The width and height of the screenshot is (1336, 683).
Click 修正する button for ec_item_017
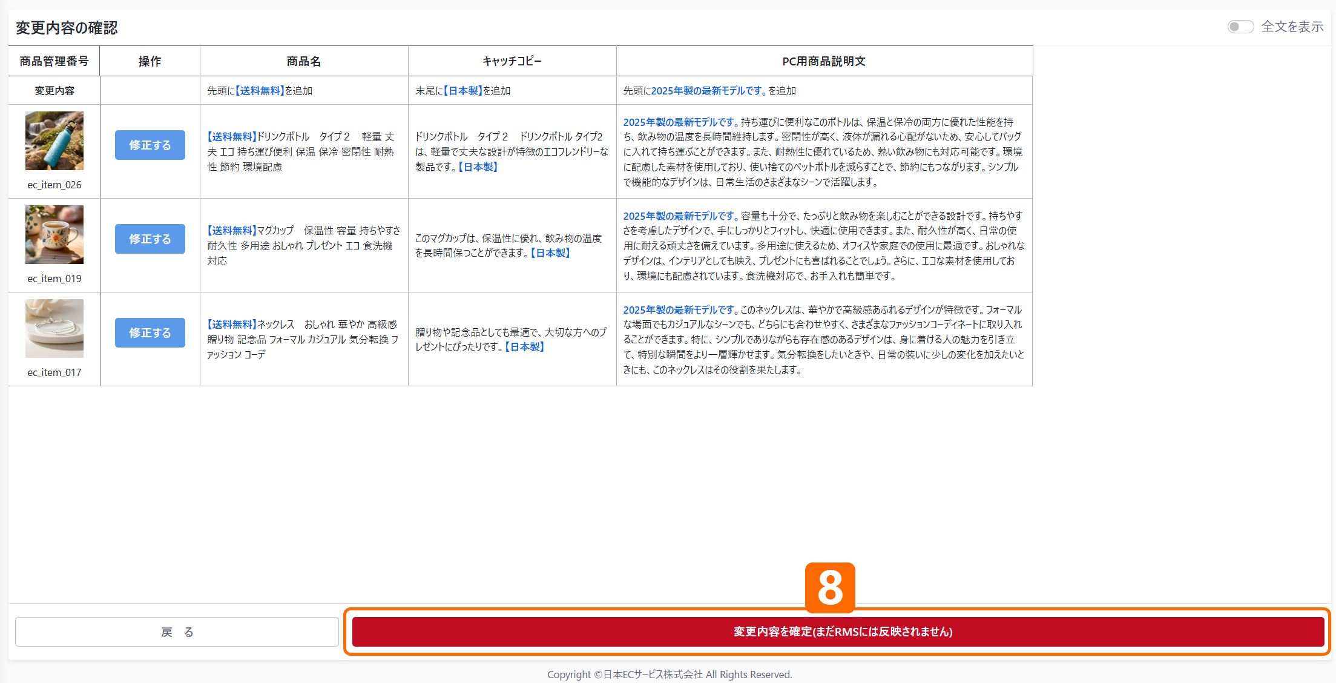[150, 333]
